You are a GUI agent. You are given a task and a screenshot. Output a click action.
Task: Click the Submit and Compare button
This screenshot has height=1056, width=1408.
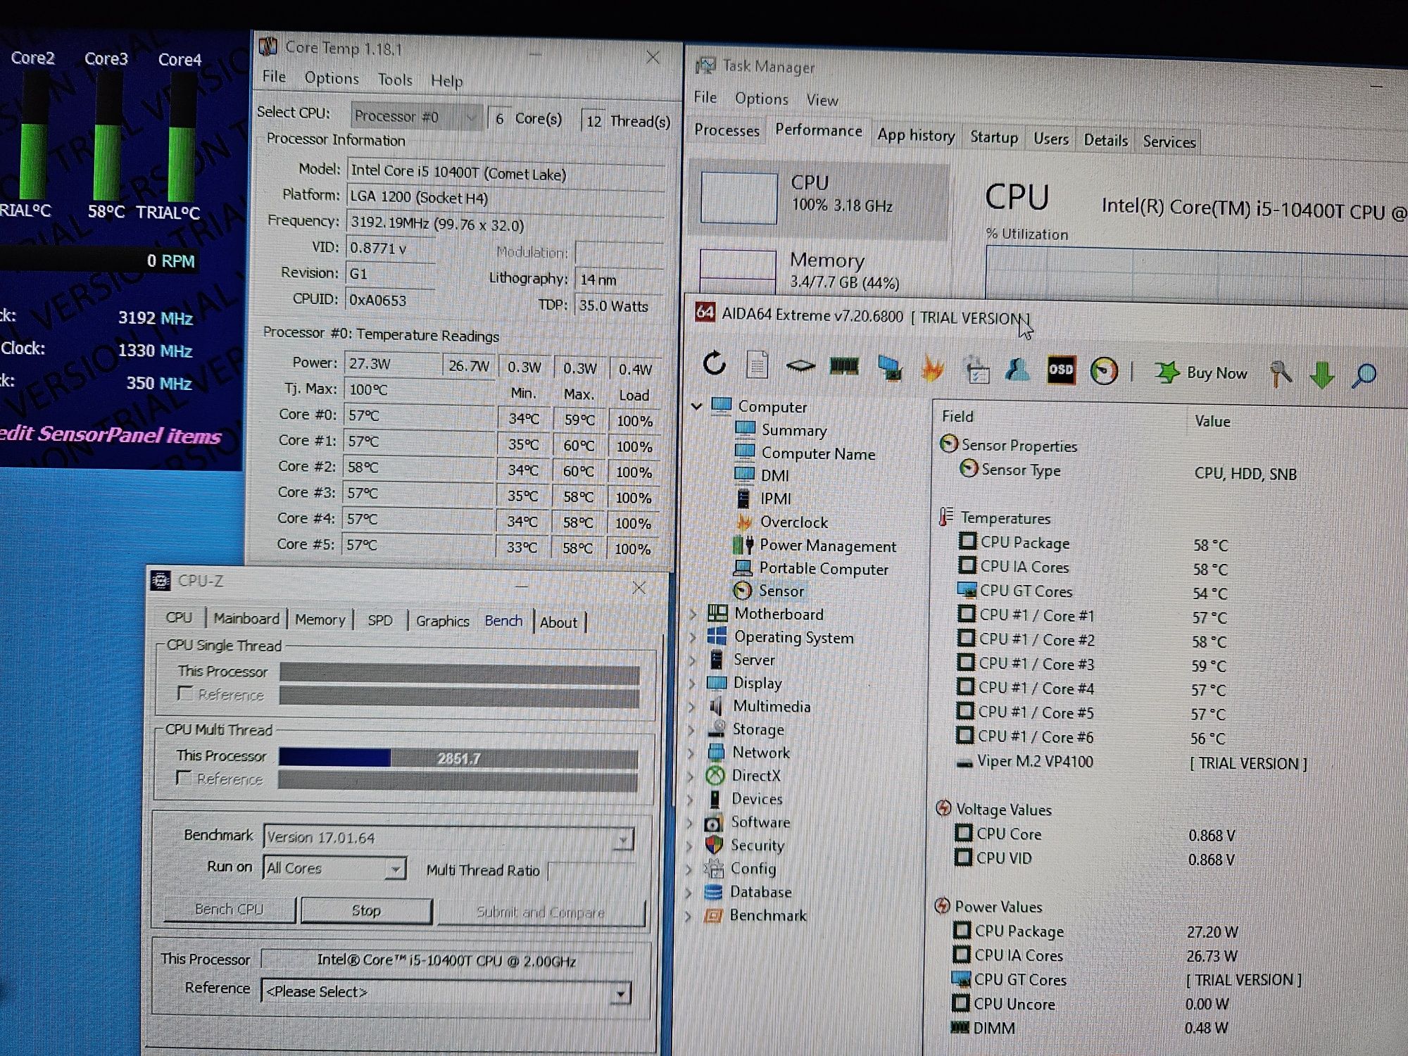coord(541,912)
